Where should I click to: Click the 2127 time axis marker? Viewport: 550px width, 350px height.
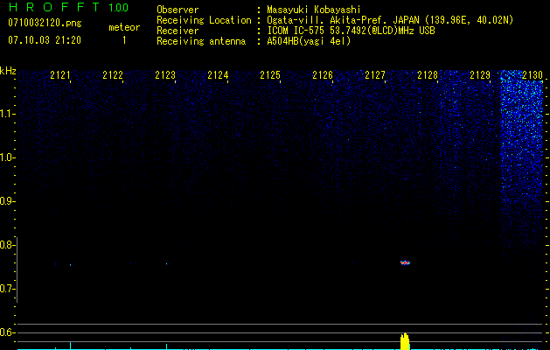(375, 75)
